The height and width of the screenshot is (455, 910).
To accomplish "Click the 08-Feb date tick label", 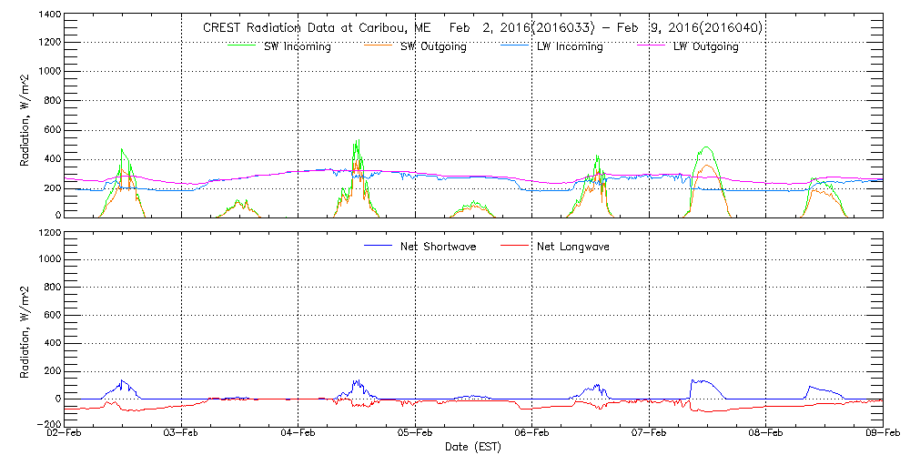I will 765,434.
